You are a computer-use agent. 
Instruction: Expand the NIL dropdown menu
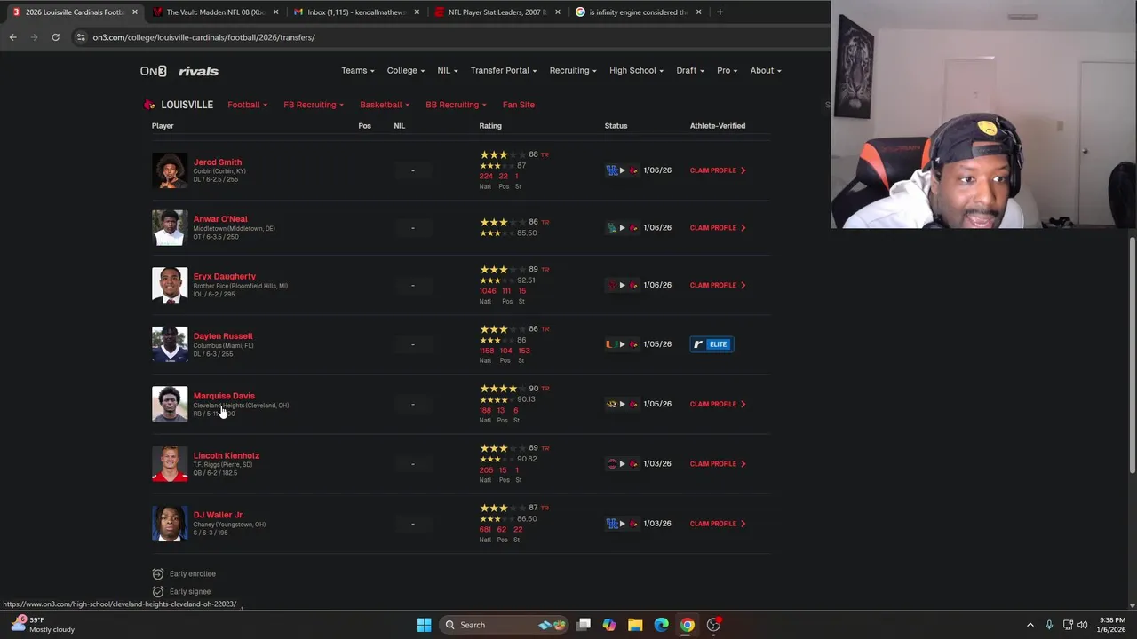447,71
